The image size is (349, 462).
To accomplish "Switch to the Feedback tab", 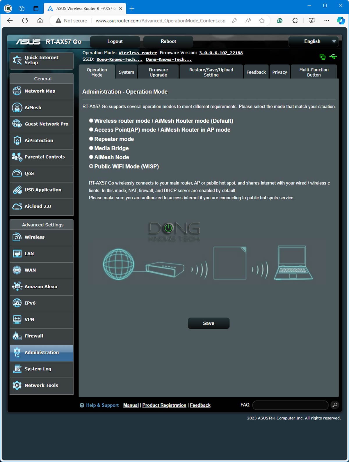I will coord(256,72).
